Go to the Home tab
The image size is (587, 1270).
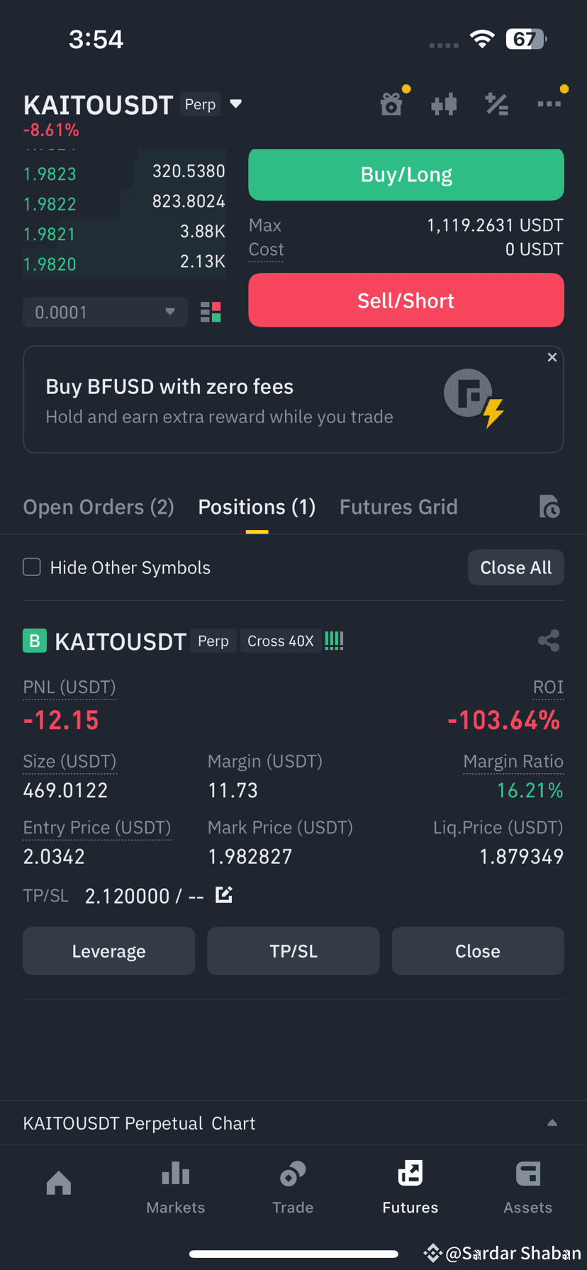click(x=59, y=1184)
